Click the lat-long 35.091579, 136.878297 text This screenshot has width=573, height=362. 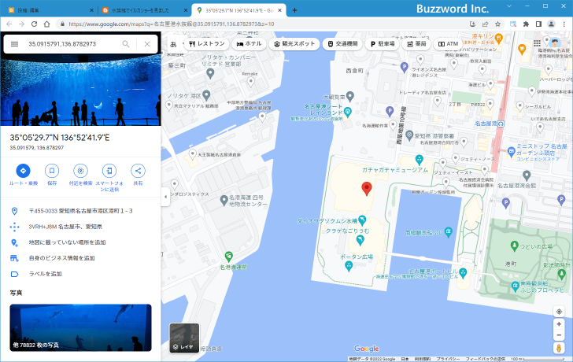(x=37, y=148)
